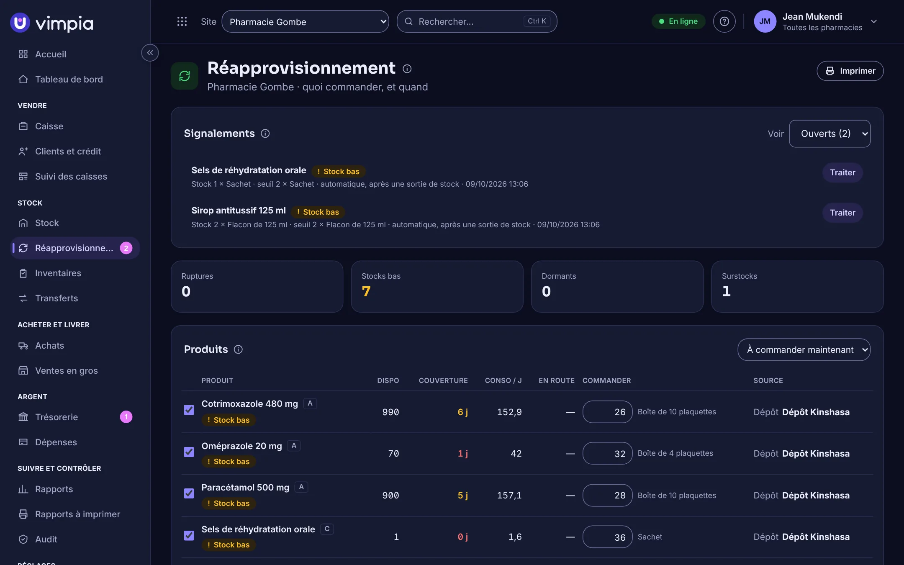Click the info icon beside Produits
The width and height of the screenshot is (904, 565).
coord(238,349)
